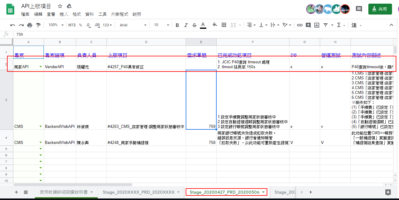Viewport: 399px width, 200px height.
Task: Toggle italic formatting
Action: tap(186, 25)
